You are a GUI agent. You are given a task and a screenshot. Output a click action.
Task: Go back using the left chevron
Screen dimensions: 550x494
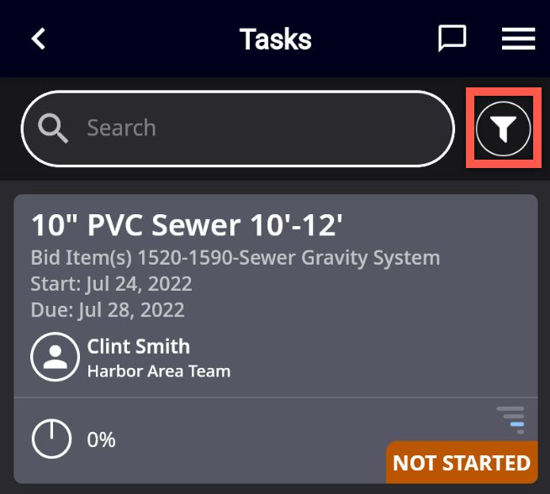[x=38, y=39]
